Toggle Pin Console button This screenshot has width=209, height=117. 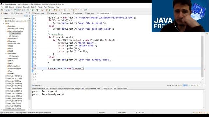click(x=189, y=85)
